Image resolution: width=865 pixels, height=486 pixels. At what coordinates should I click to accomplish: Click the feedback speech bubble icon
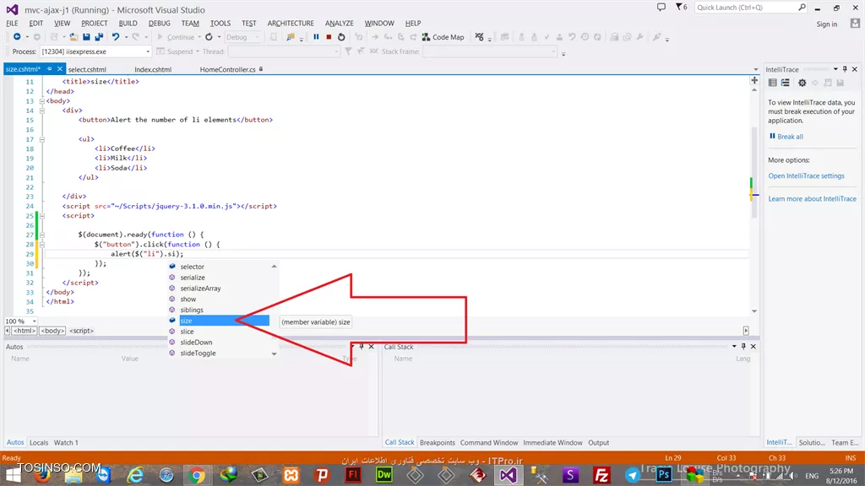pyautogui.click(x=661, y=7)
